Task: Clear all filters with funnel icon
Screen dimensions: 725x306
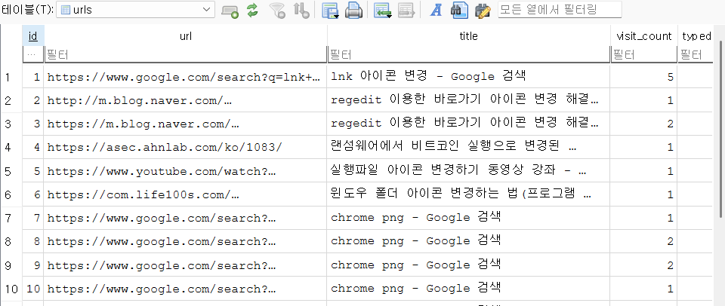Action: [278, 10]
